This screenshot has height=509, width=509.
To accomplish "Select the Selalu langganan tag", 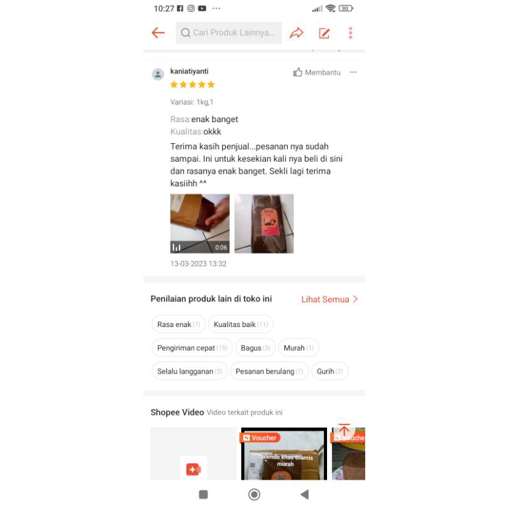I will [x=190, y=371].
